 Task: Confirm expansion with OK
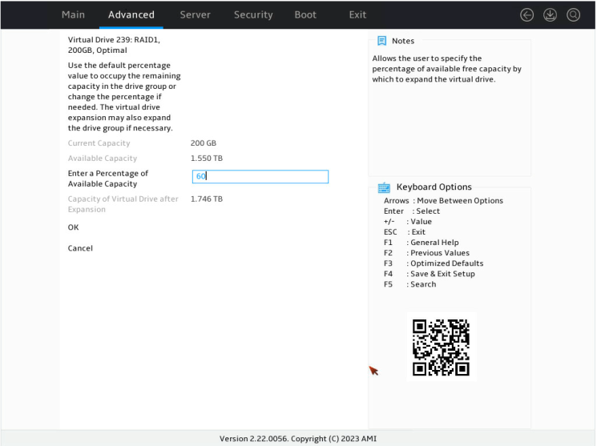pyautogui.click(x=73, y=227)
